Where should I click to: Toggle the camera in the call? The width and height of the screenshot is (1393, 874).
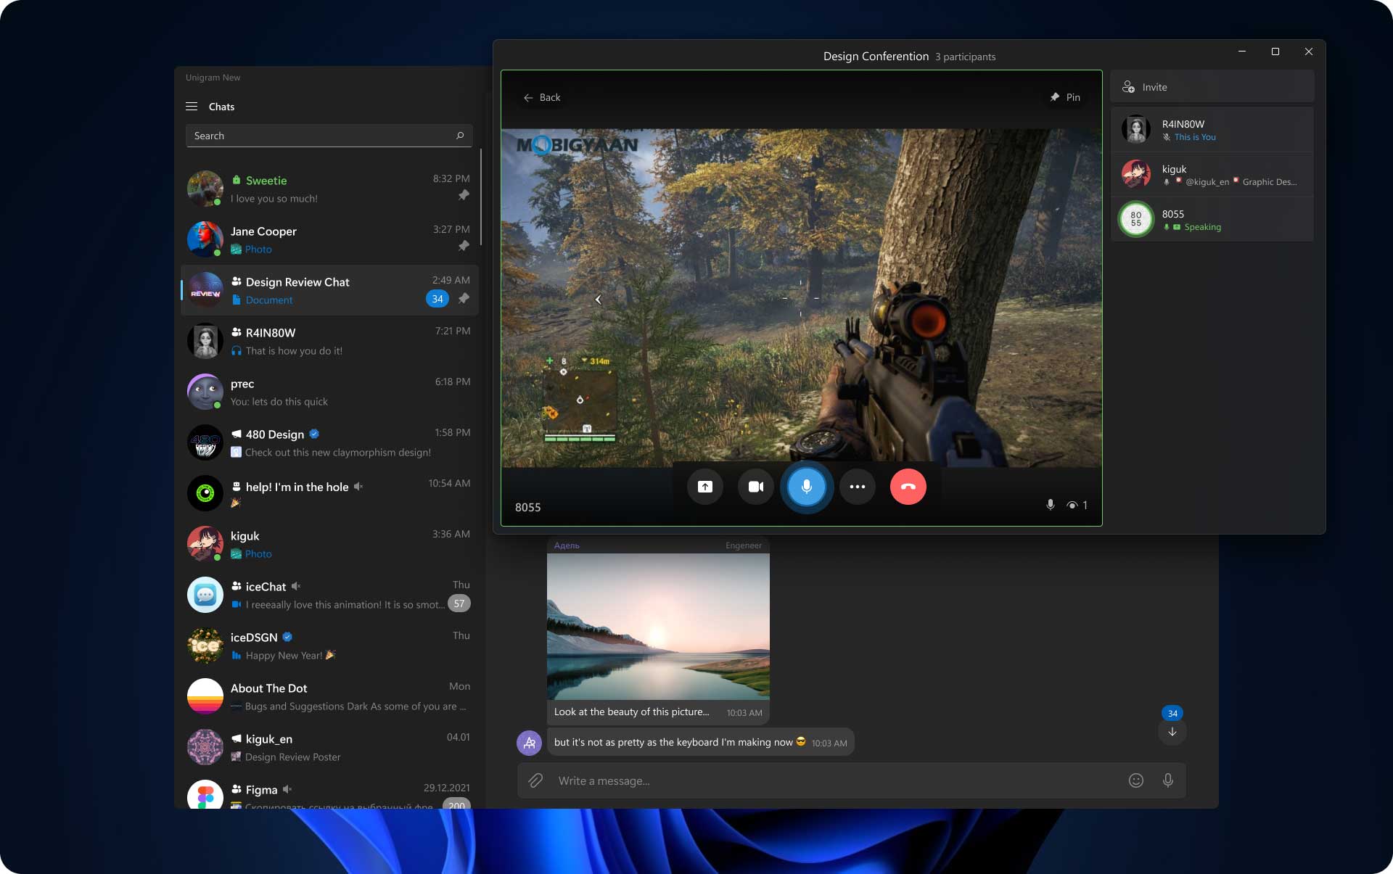tap(756, 487)
